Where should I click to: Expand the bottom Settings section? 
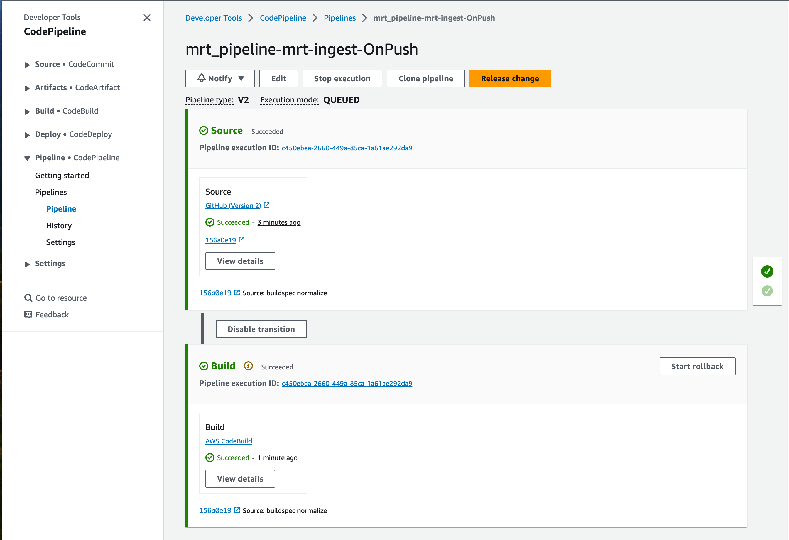pos(27,264)
